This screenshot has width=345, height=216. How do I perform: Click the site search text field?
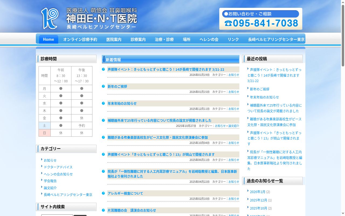pos(57,215)
